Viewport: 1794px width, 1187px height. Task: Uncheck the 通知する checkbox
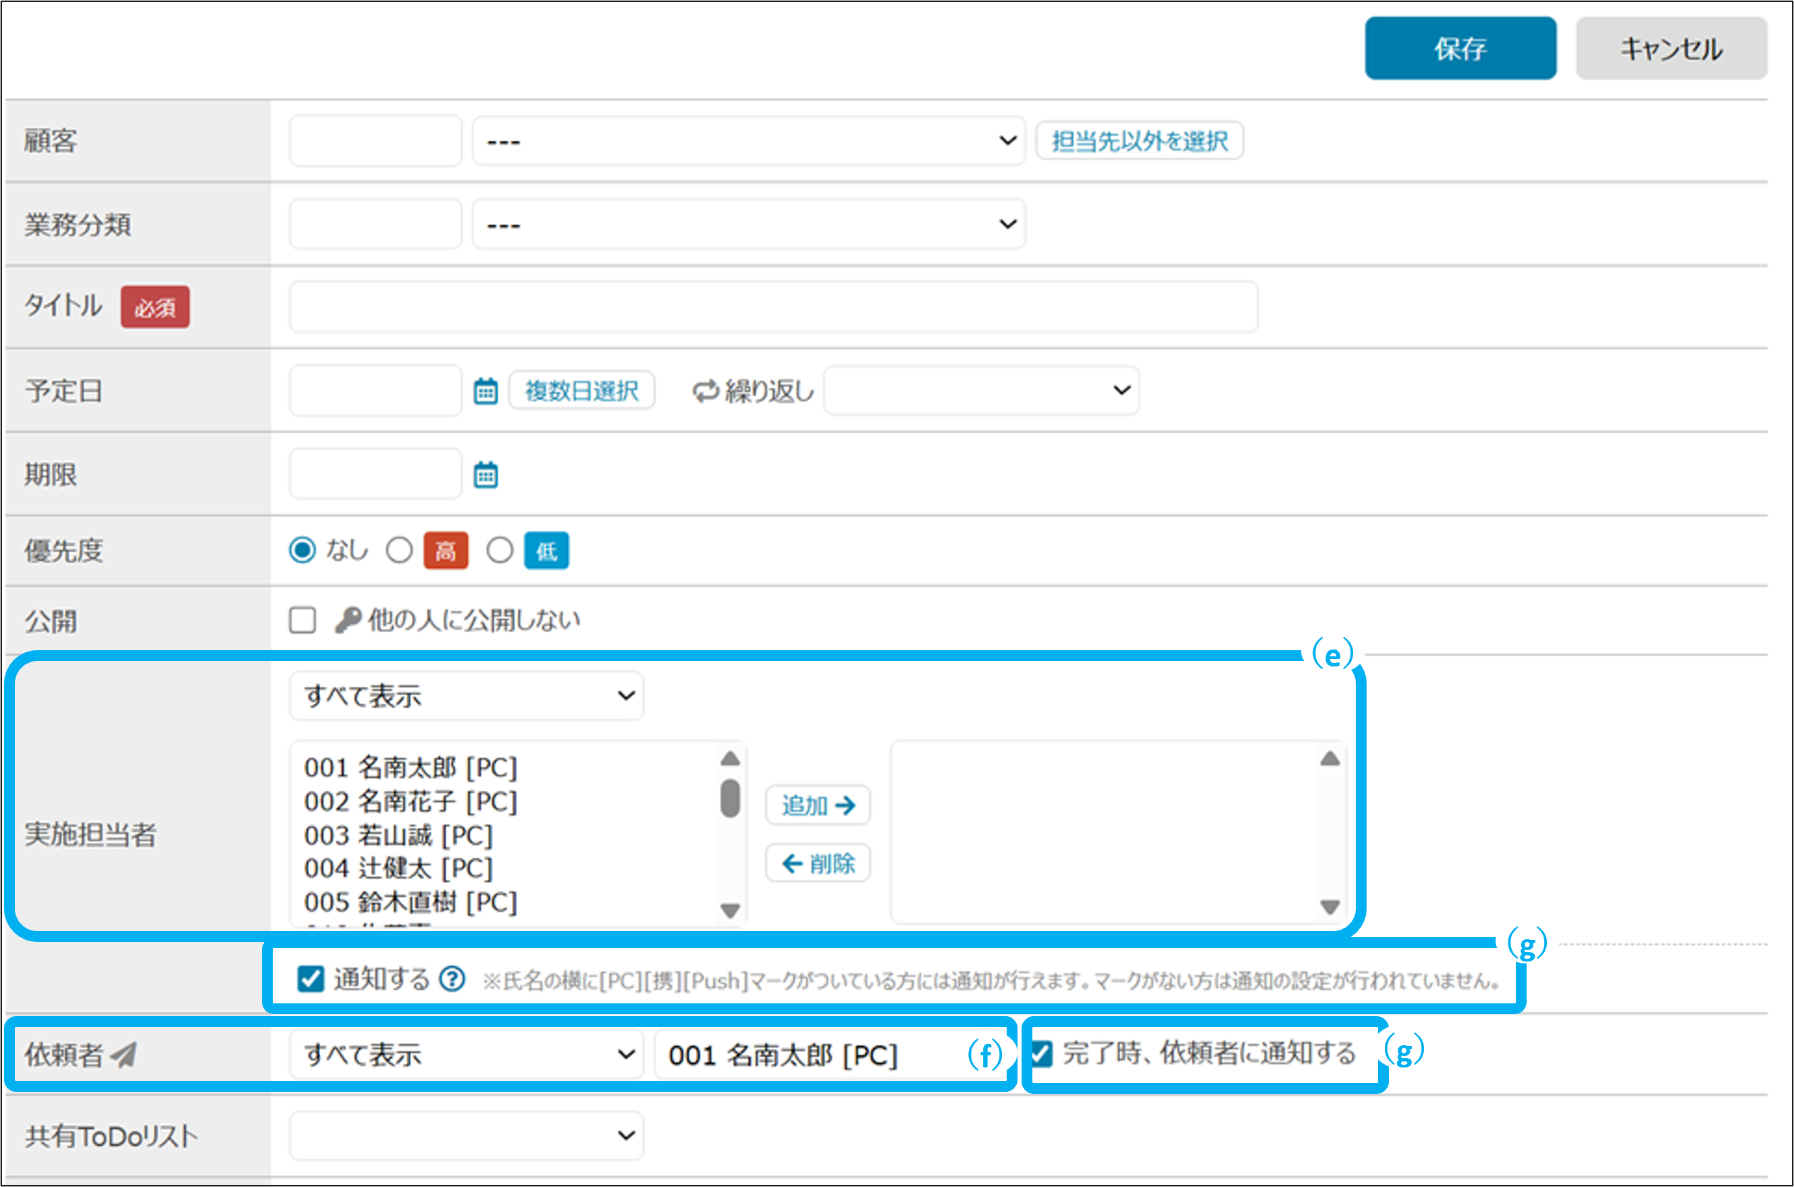tap(311, 978)
